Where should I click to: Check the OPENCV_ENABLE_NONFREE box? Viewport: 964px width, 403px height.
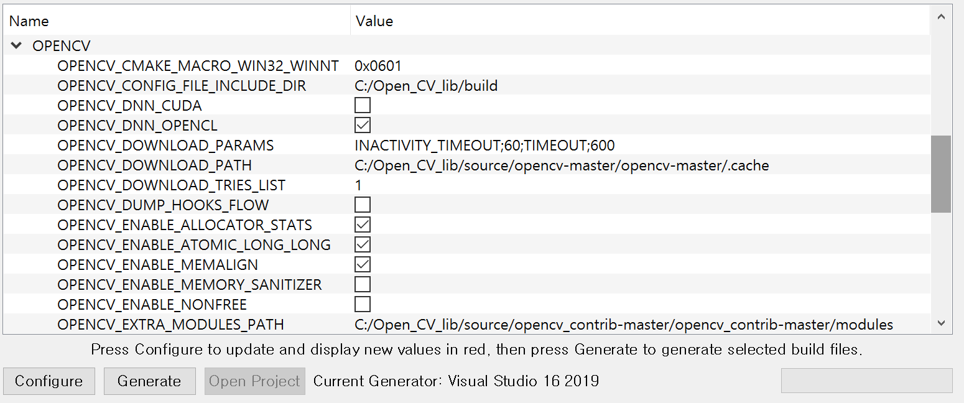point(363,304)
